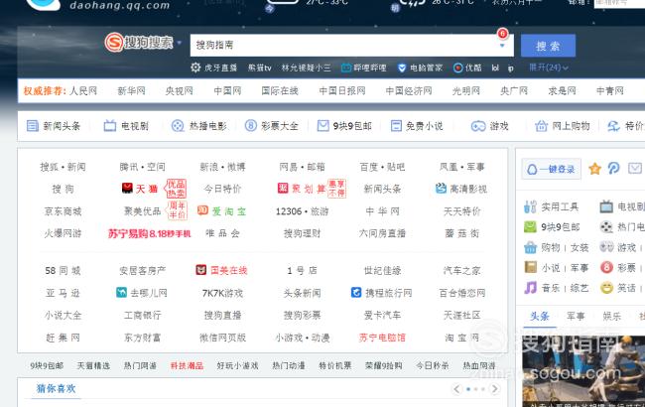Go to next 猜你喜欢 page arrow
The image size is (645, 407).
(495, 389)
